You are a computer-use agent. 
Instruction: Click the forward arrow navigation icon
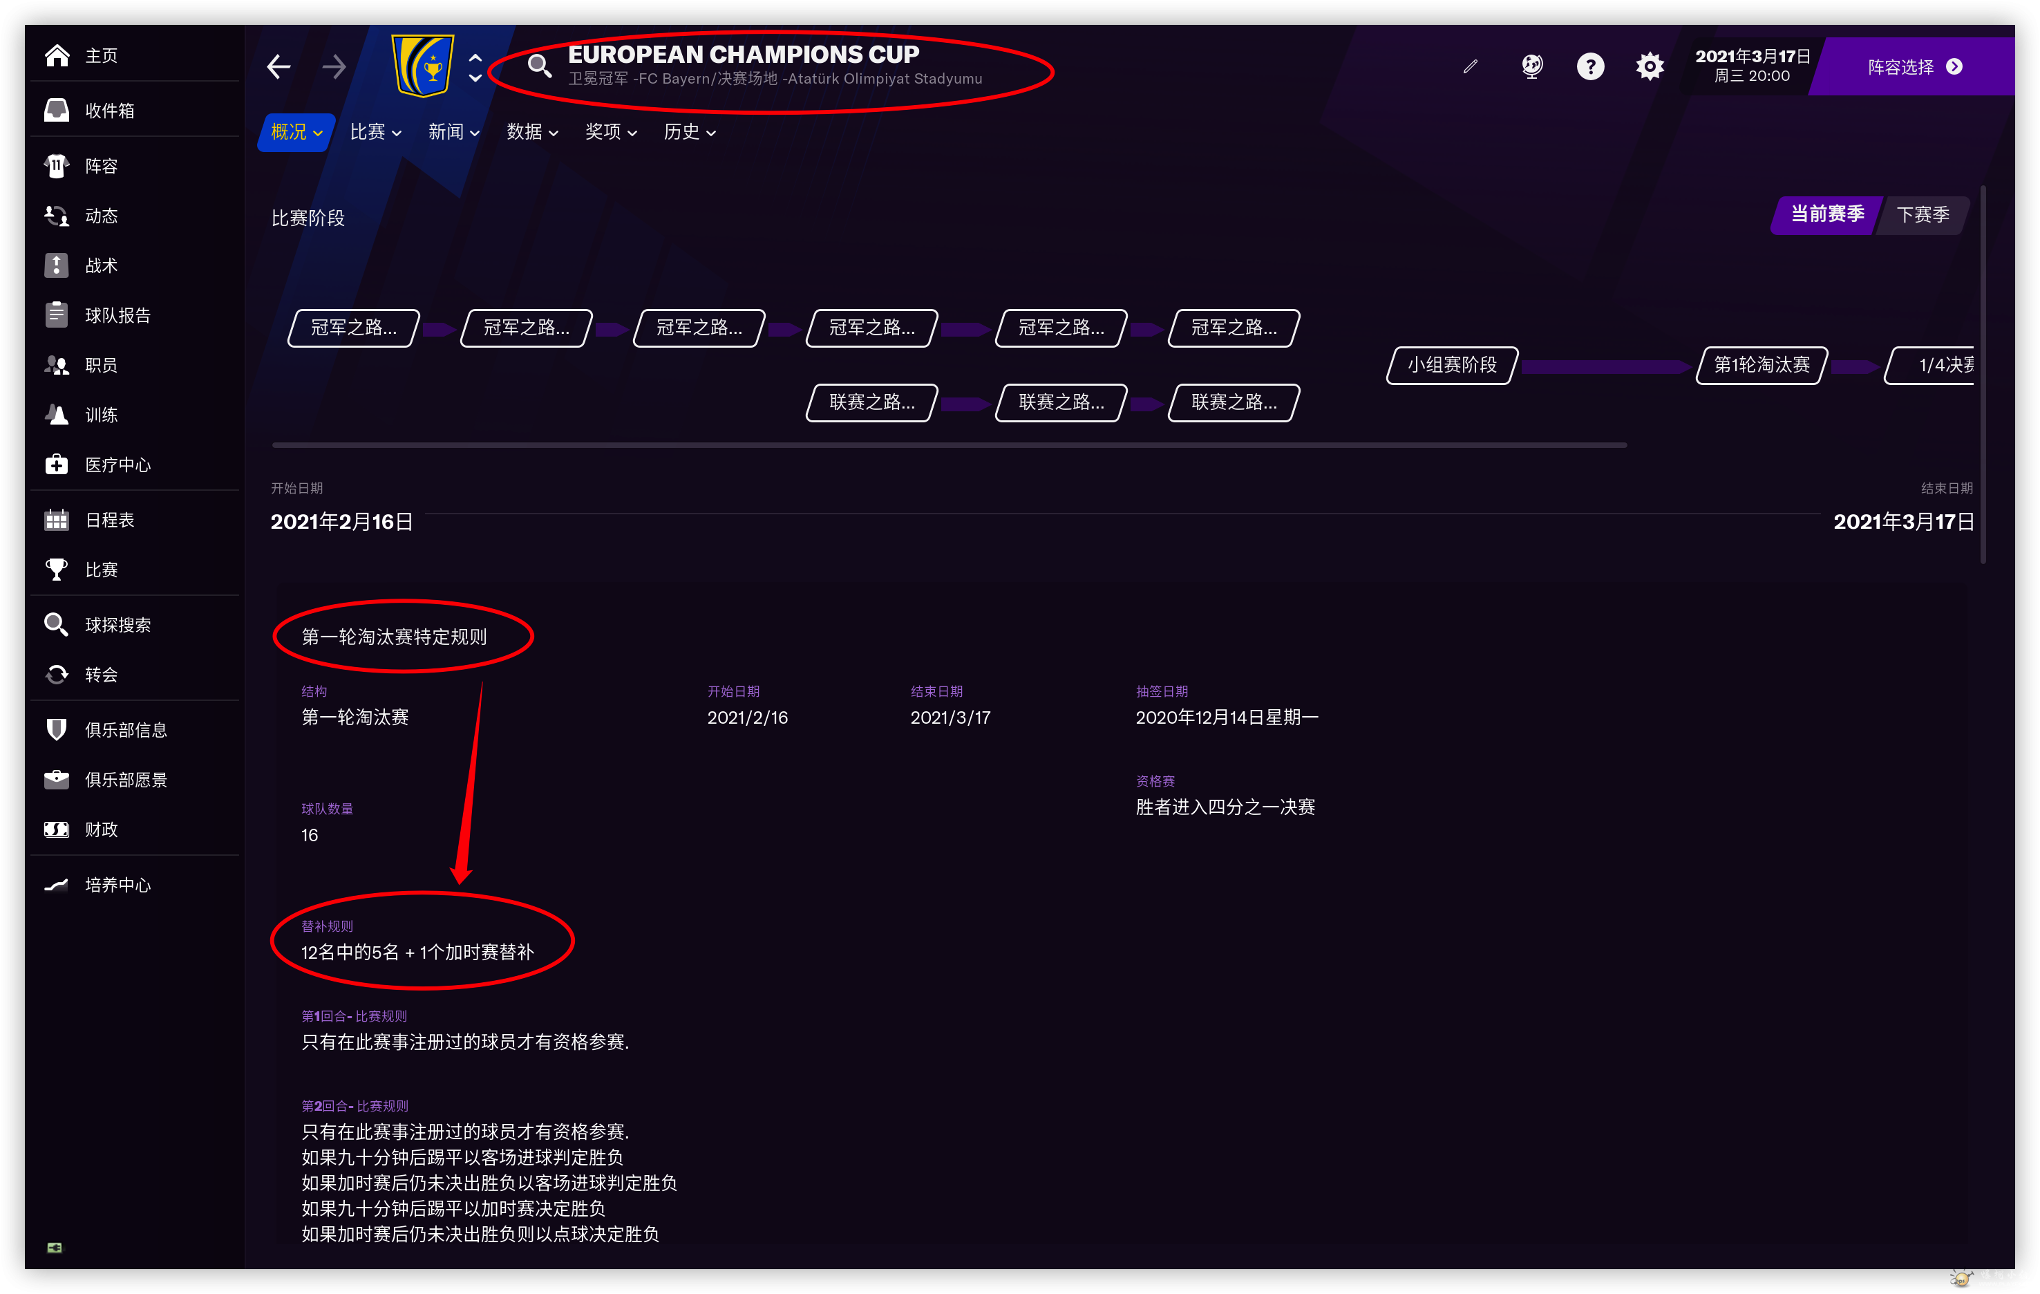pyautogui.click(x=334, y=66)
